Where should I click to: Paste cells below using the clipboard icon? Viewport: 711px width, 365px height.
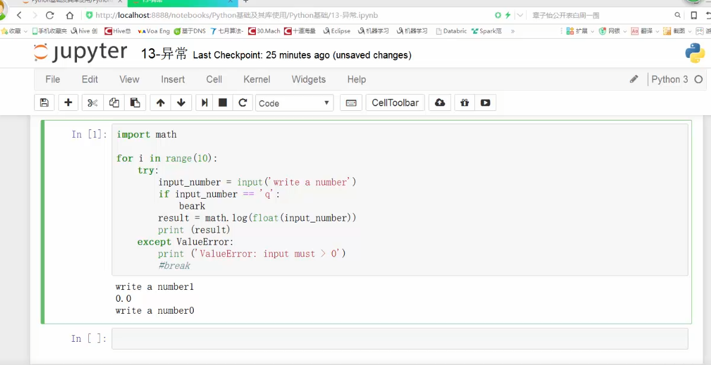pyautogui.click(x=135, y=103)
